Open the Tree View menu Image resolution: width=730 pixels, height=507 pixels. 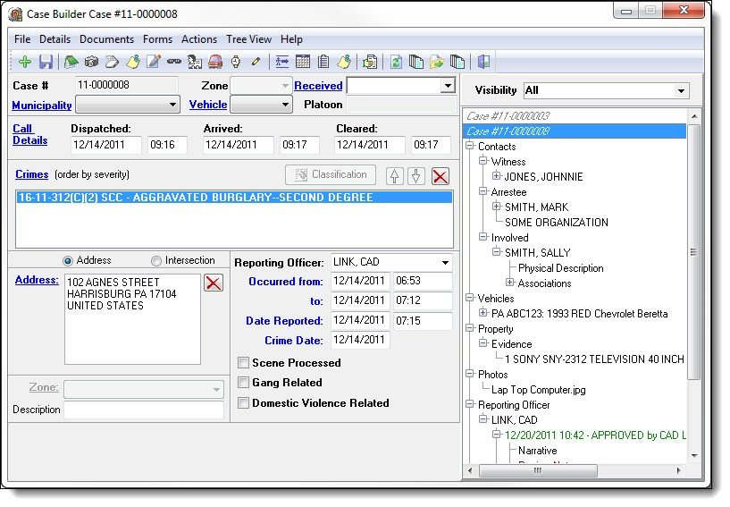point(248,39)
